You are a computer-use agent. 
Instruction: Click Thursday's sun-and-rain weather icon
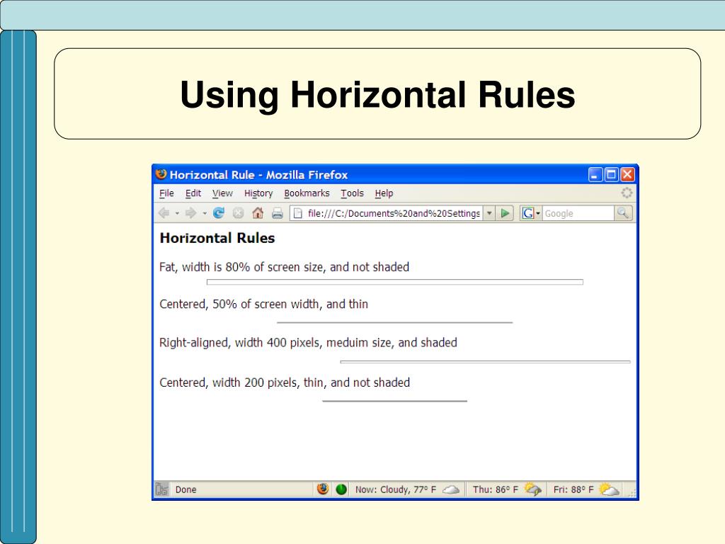532,489
